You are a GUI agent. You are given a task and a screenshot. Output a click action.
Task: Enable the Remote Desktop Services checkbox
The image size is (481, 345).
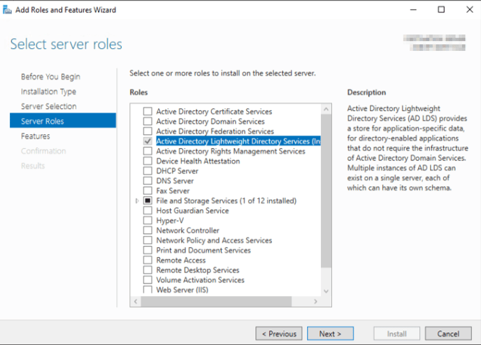(x=148, y=270)
